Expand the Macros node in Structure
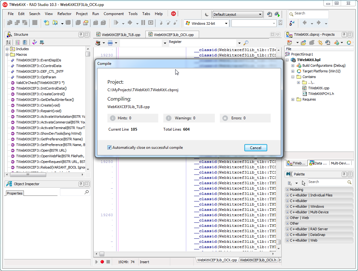Screen dimensions: 358x271 point(7,55)
